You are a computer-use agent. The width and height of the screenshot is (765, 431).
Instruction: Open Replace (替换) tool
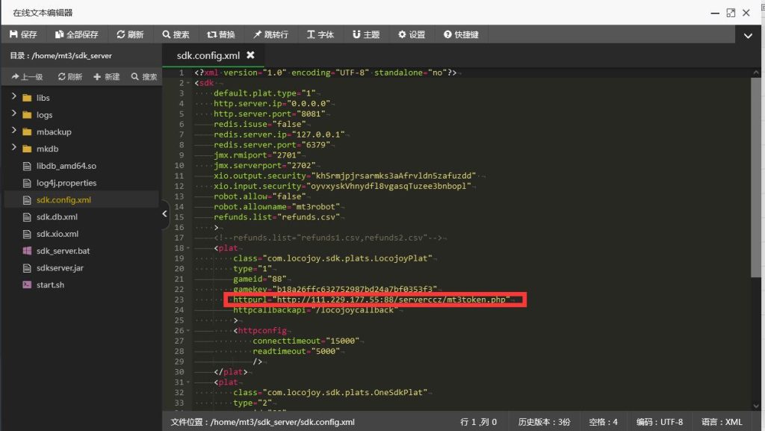tap(222, 34)
